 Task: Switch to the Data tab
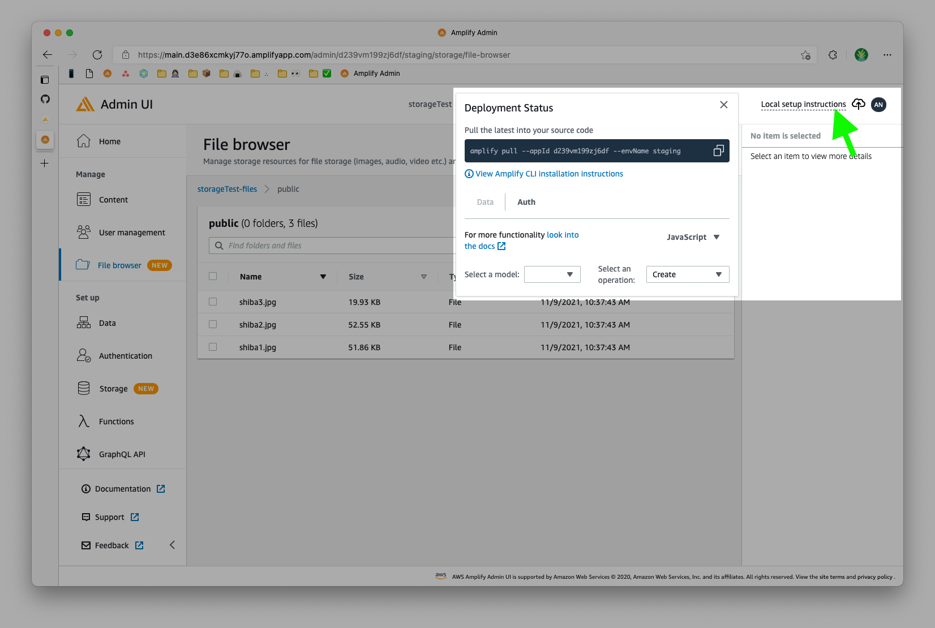click(485, 202)
